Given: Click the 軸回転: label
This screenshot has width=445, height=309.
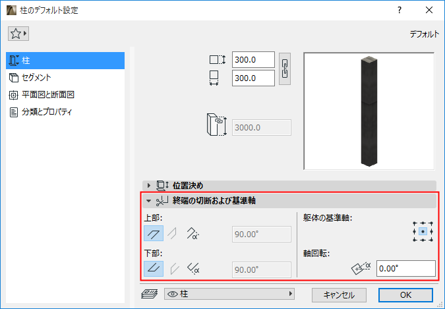Looking at the screenshot, I should click(316, 254).
